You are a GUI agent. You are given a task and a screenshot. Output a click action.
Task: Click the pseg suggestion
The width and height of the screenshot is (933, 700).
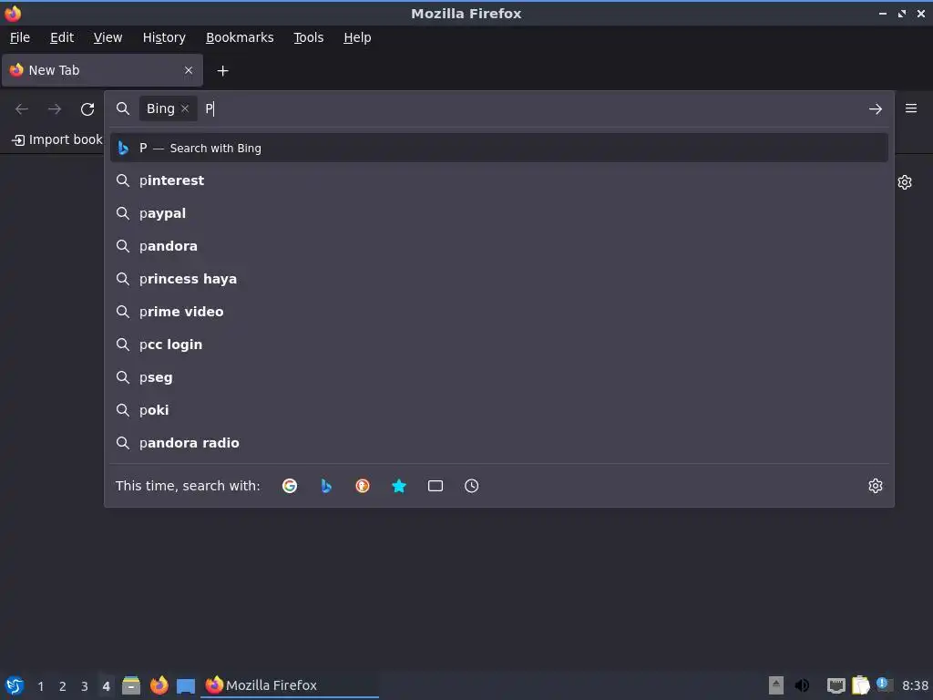click(498, 376)
